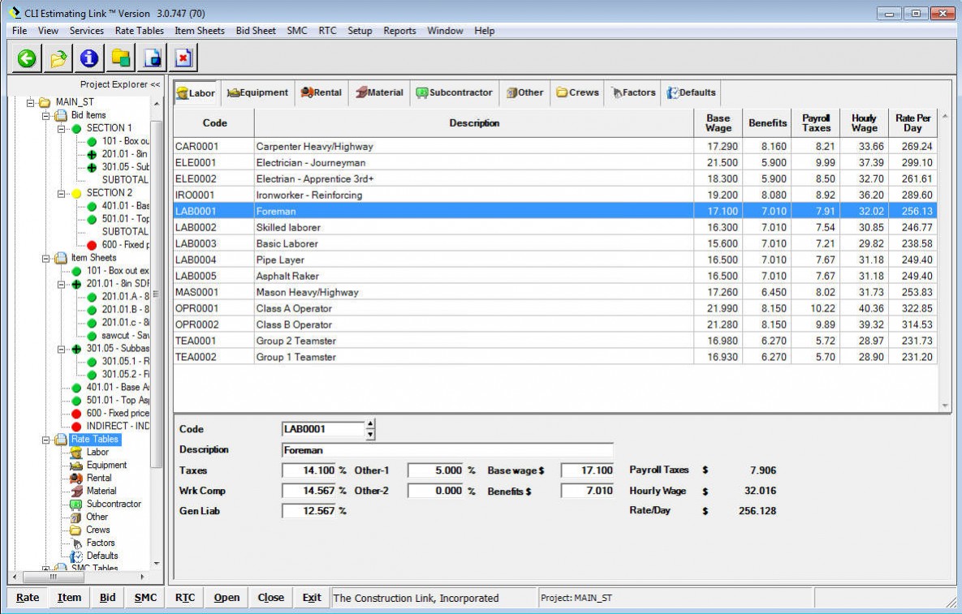Open the File menu

[x=19, y=31]
